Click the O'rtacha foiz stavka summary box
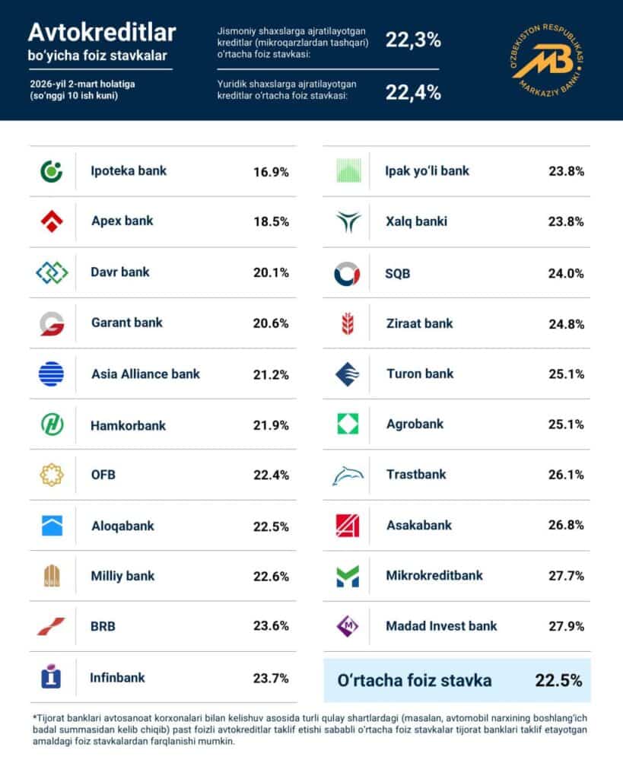623x779 pixels. tap(456, 680)
